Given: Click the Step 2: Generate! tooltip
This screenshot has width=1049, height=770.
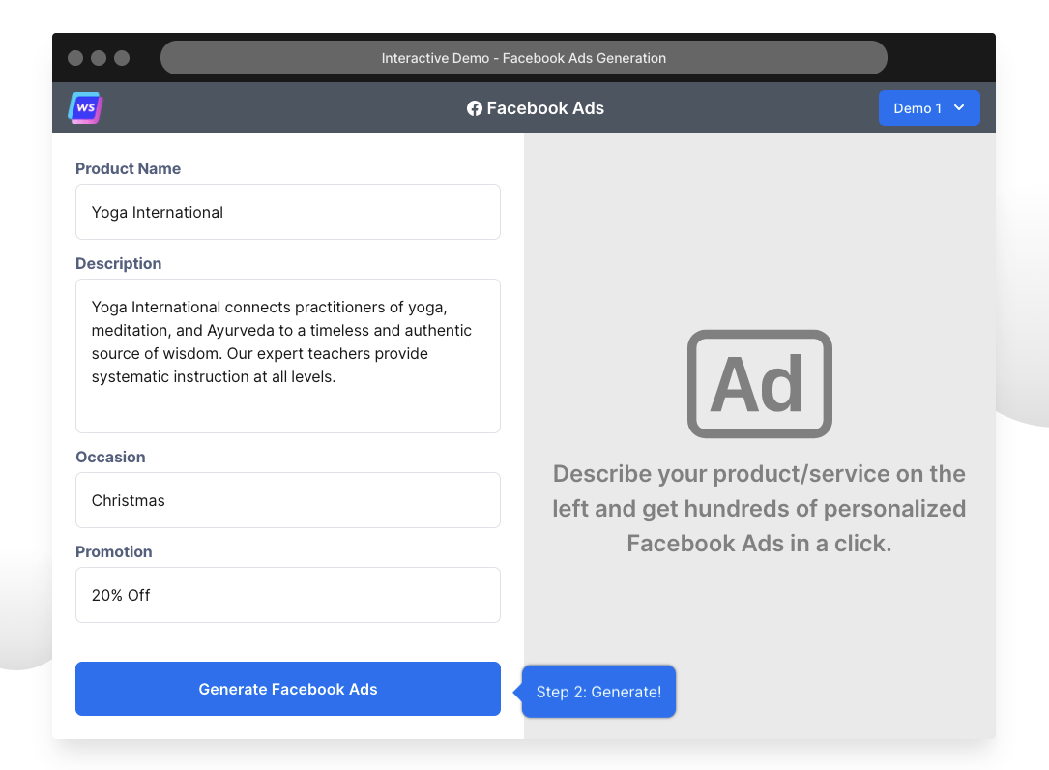Looking at the screenshot, I should [x=598, y=692].
